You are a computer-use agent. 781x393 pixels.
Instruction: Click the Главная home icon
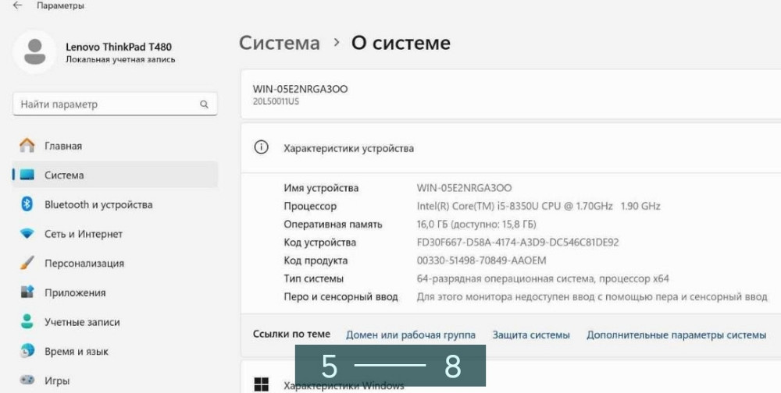(x=27, y=146)
